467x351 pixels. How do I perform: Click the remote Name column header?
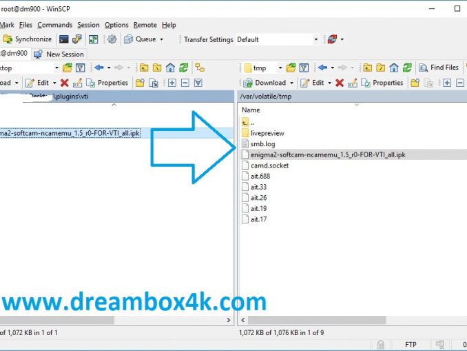click(x=251, y=110)
